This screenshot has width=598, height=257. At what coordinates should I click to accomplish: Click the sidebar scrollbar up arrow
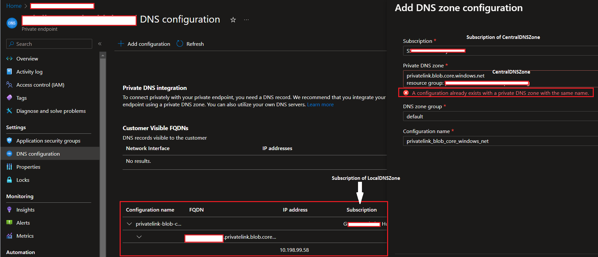pyautogui.click(x=103, y=56)
